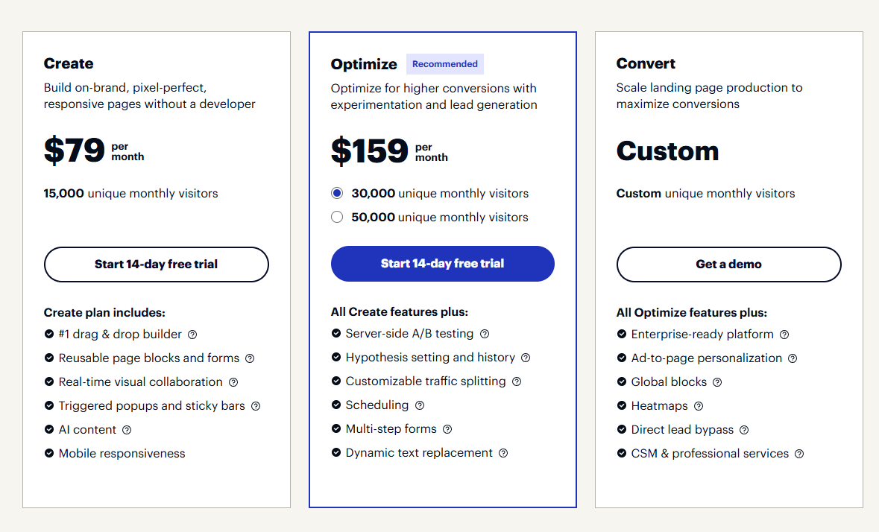Select 50,000 unique monthly visitors
This screenshot has width=879, height=532.
pos(337,216)
